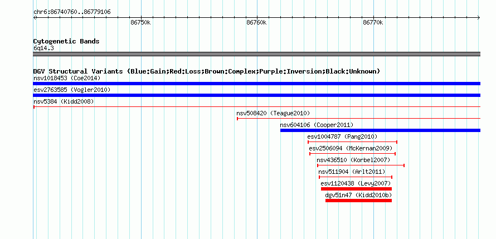Click the left arrow of the ruler

(35, 18)
